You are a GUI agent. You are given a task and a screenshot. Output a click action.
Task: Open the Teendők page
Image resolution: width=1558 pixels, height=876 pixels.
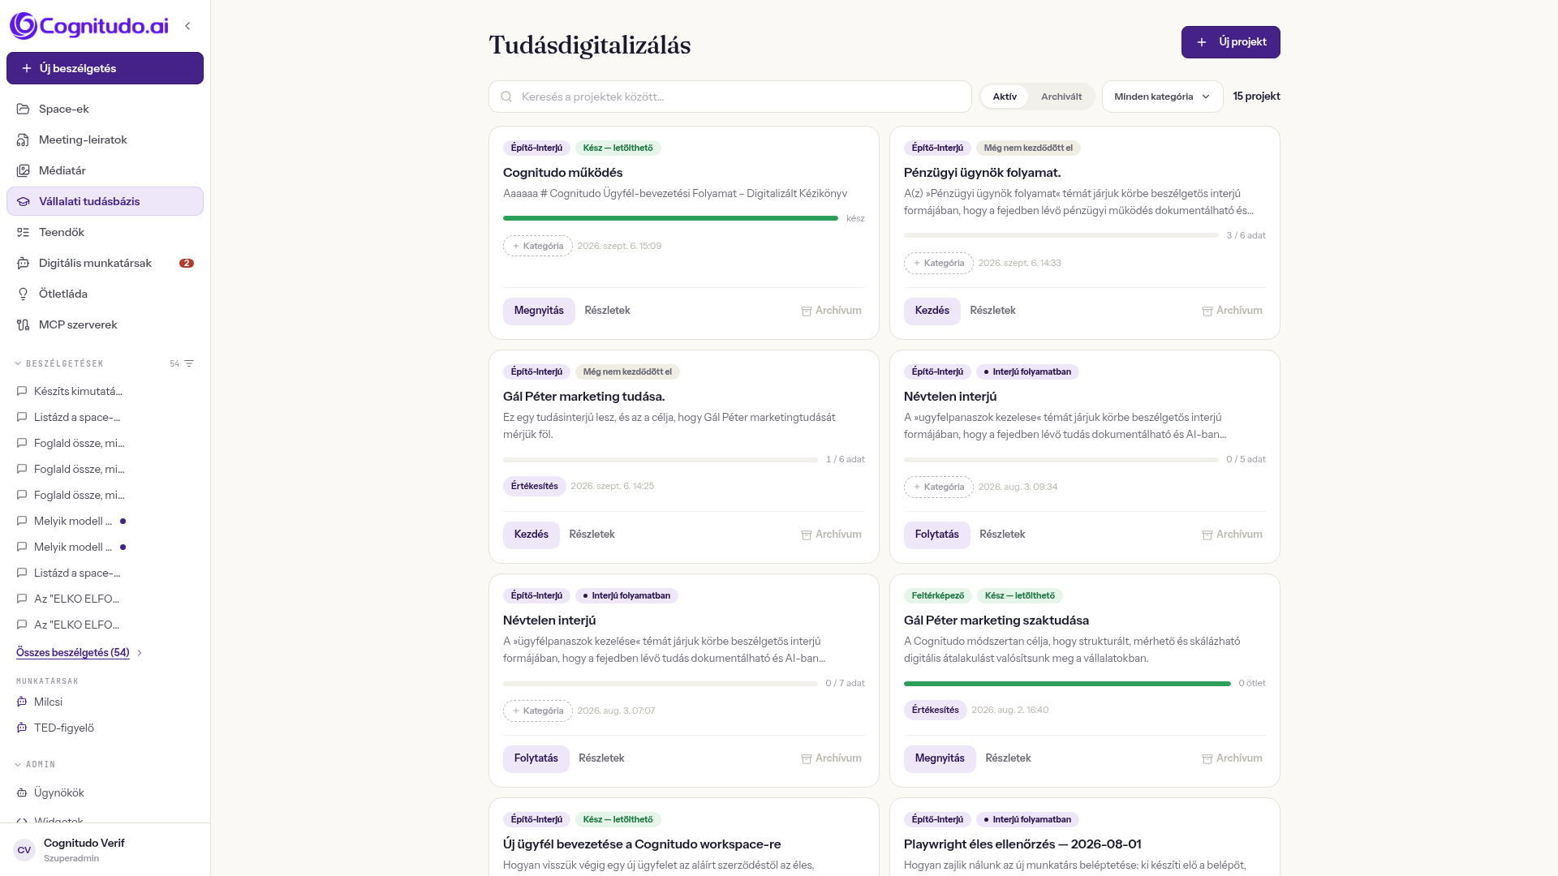click(x=105, y=232)
